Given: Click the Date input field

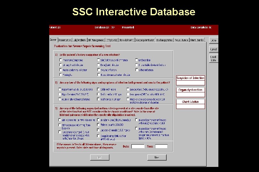Looking at the screenshot, I should point(138,146).
